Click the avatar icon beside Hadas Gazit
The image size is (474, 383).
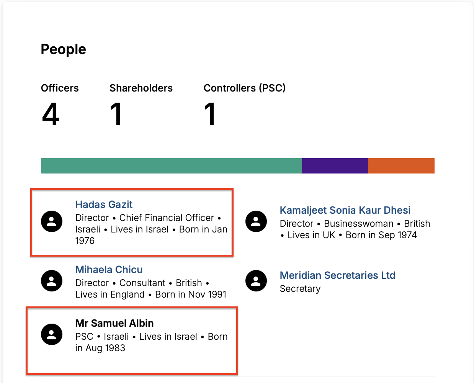coord(52,221)
